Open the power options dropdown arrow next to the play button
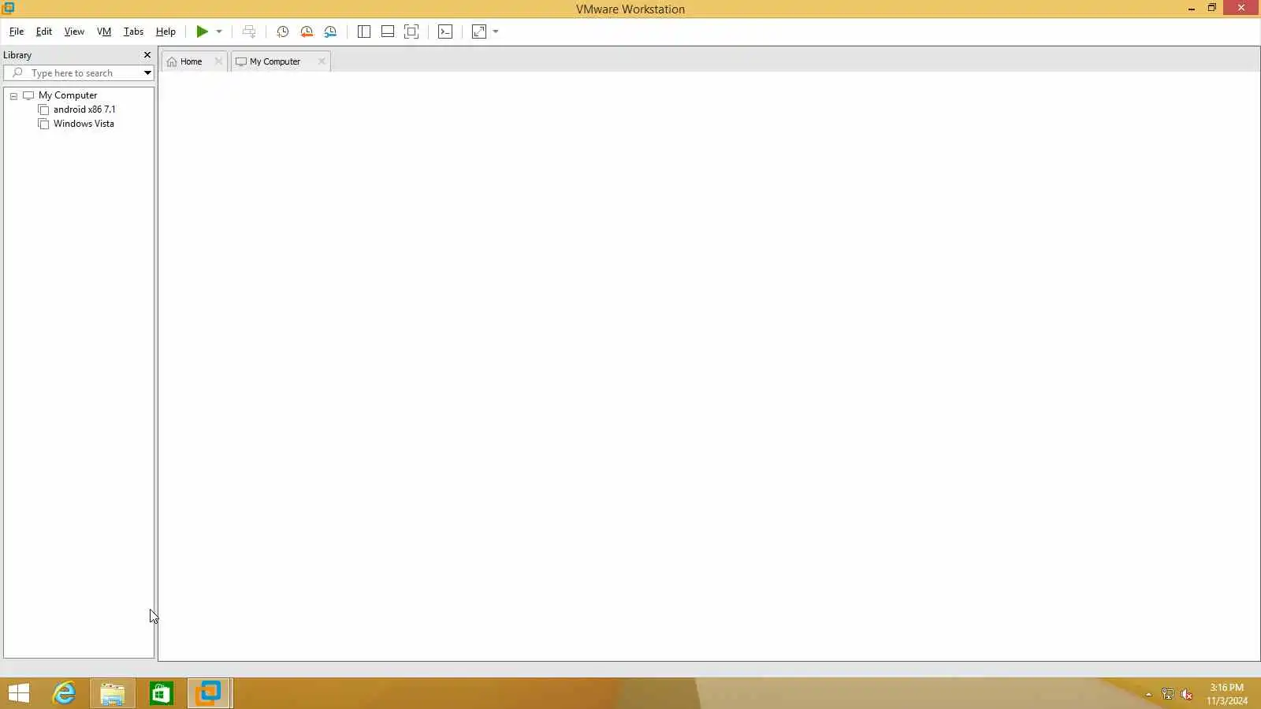1261x709 pixels. pyautogui.click(x=219, y=32)
